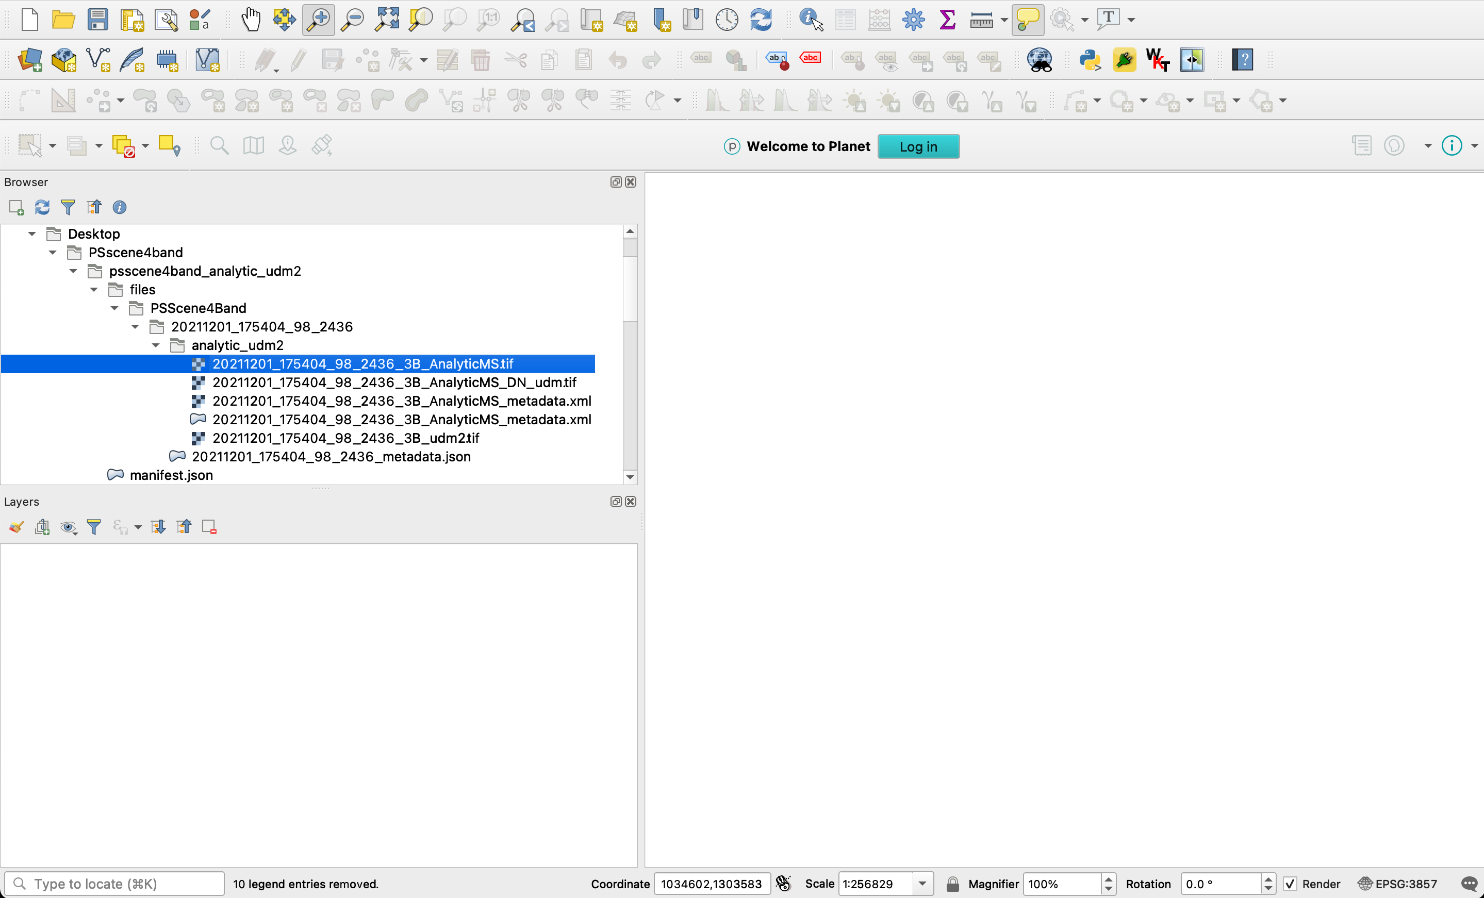Collapse the Desktop folder
1484x898 pixels.
(32, 234)
